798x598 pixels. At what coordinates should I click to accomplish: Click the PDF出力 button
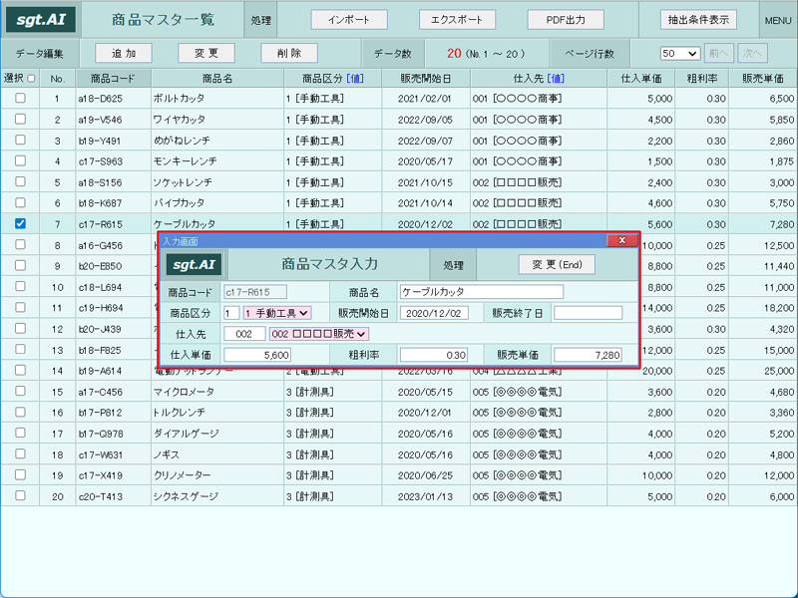point(566,20)
